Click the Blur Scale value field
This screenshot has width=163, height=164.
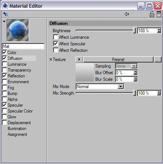tap(124, 79)
